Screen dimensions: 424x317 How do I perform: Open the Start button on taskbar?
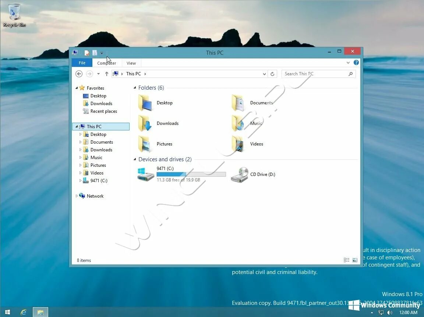(8, 312)
